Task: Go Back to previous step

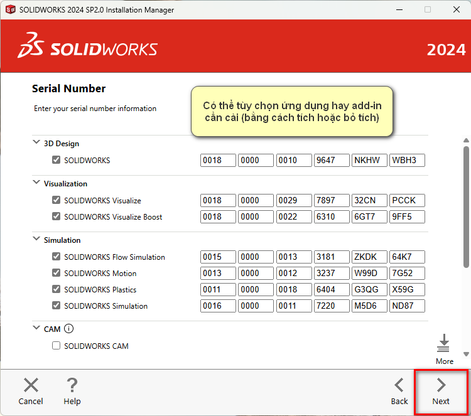Action: click(399, 392)
